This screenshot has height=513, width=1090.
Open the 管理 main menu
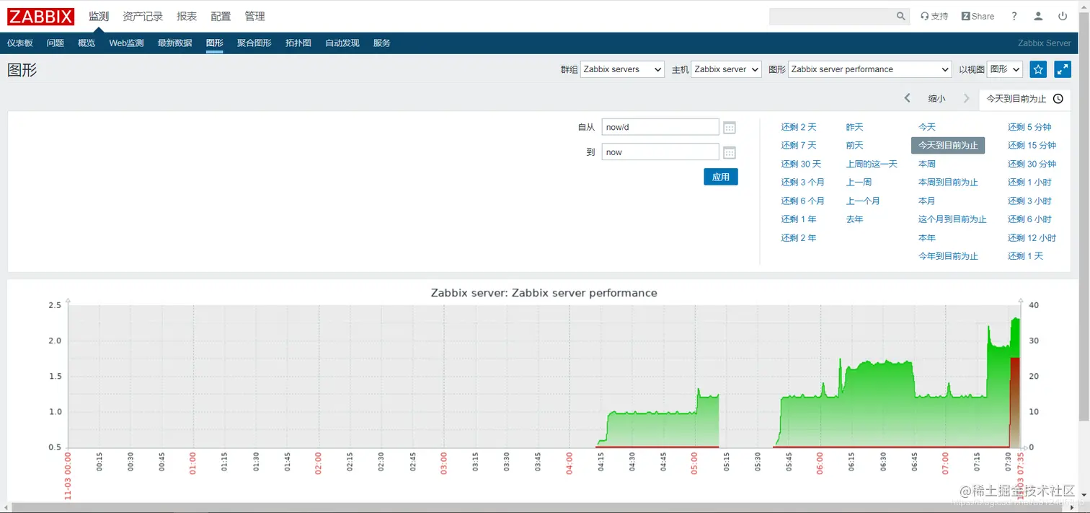click(254, 16)
